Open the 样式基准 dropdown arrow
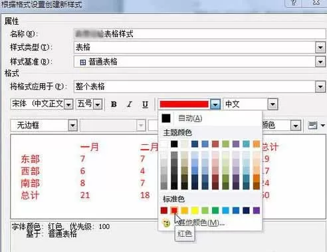 point(320,62)
